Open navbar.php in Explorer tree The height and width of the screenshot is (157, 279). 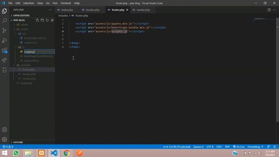[29, 78]
